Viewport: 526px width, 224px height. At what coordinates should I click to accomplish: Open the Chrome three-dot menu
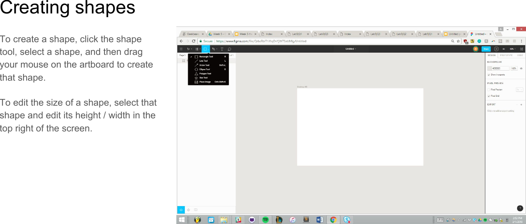click(522, 41)
